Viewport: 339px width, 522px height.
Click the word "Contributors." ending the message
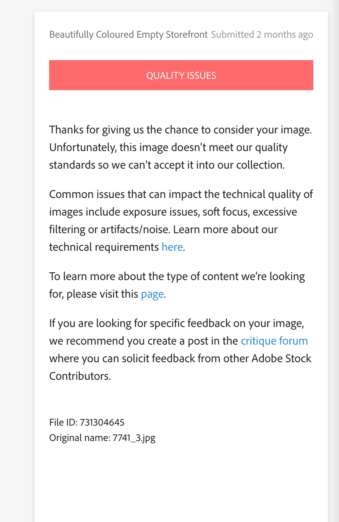click(x=80, y=376)
